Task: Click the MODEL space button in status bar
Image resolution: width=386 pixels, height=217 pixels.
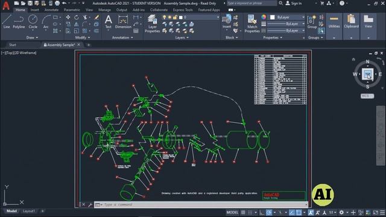Action: coord(232,212)
